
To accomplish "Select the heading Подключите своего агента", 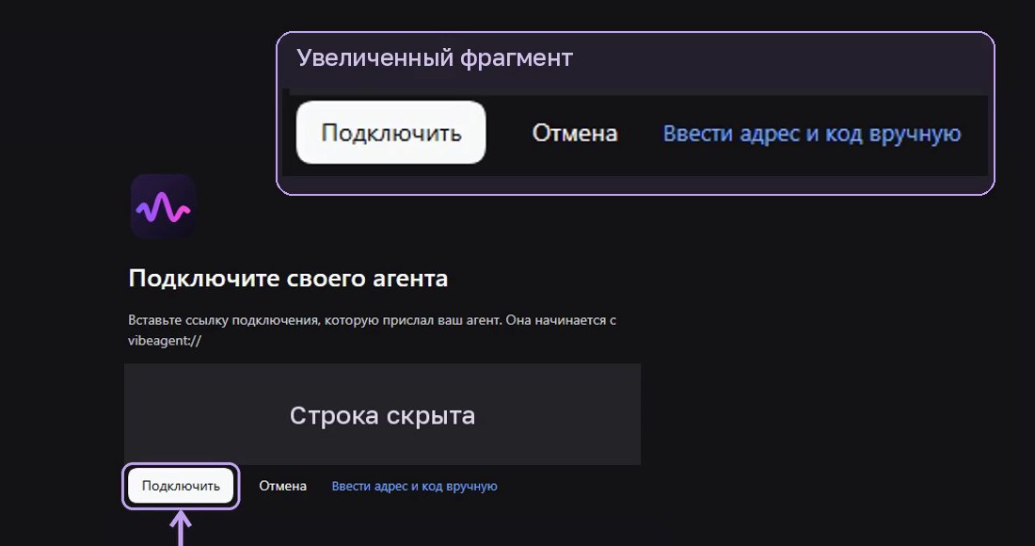I will (289, 278).
